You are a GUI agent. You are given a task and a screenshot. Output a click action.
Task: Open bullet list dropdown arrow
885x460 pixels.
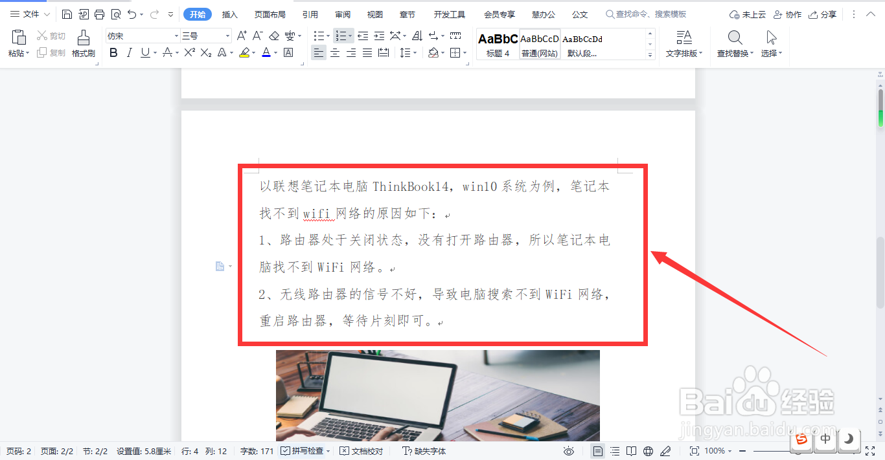(327, 36)
